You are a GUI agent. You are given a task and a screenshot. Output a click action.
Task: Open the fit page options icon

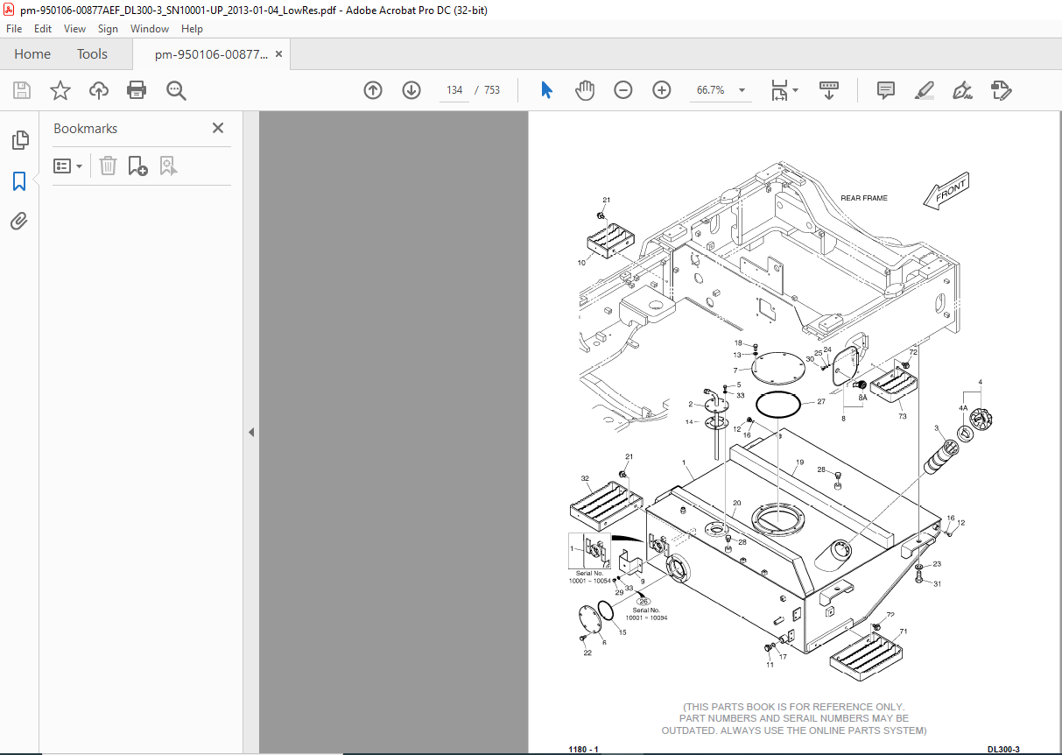click(x=784, y=90)
